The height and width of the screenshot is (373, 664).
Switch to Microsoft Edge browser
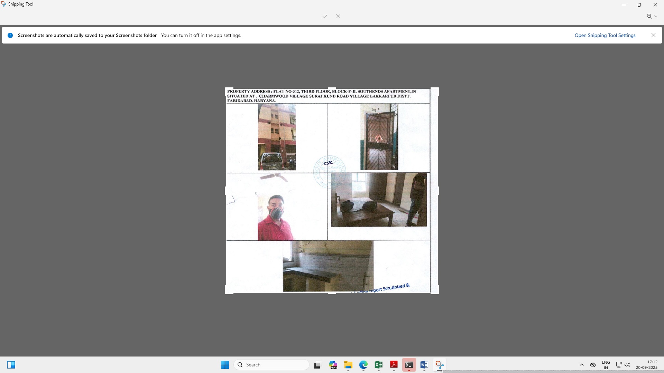pyautogui.click(x=363, y=365)
